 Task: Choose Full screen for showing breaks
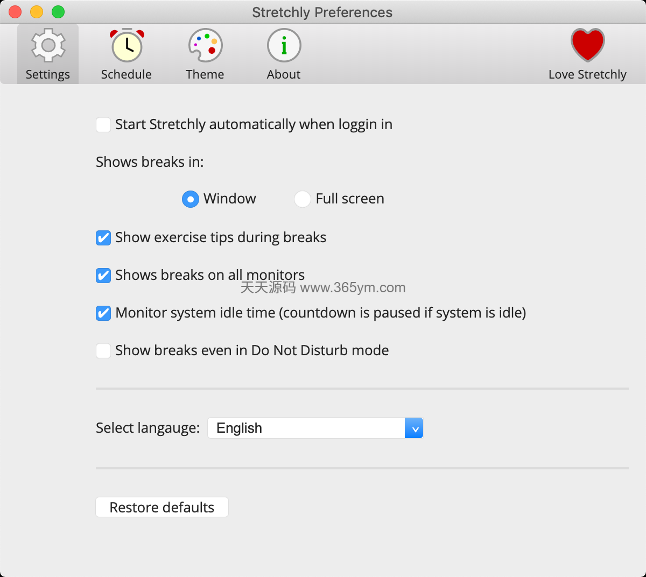303,199
